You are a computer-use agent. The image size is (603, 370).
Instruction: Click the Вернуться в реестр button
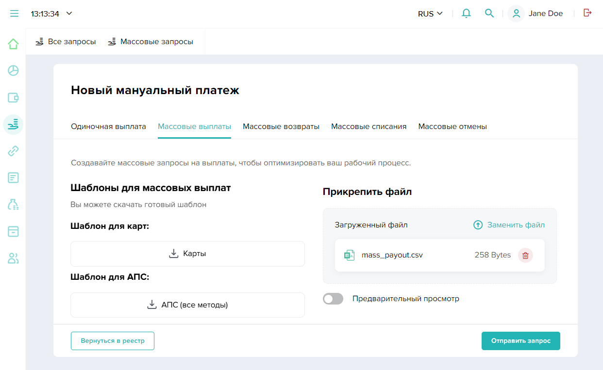coord(113,341)
